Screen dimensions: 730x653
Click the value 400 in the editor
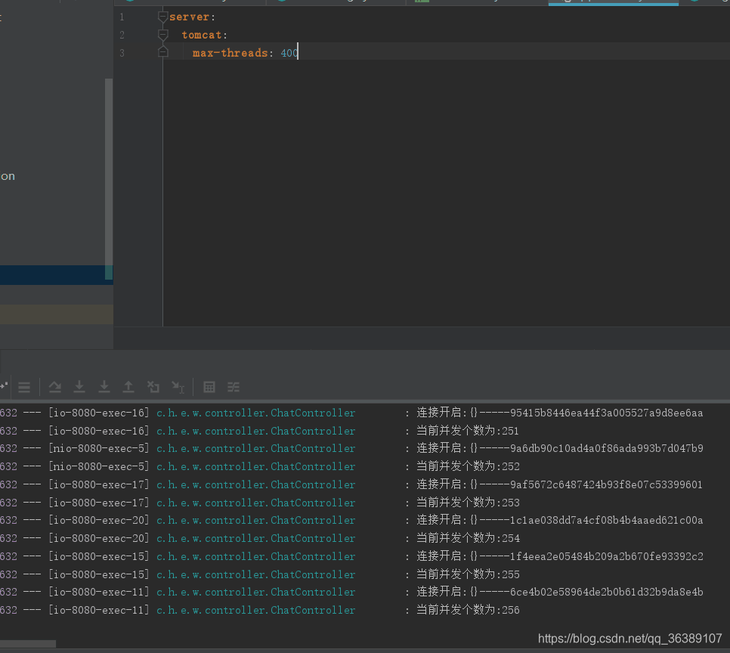click(289, 53)
